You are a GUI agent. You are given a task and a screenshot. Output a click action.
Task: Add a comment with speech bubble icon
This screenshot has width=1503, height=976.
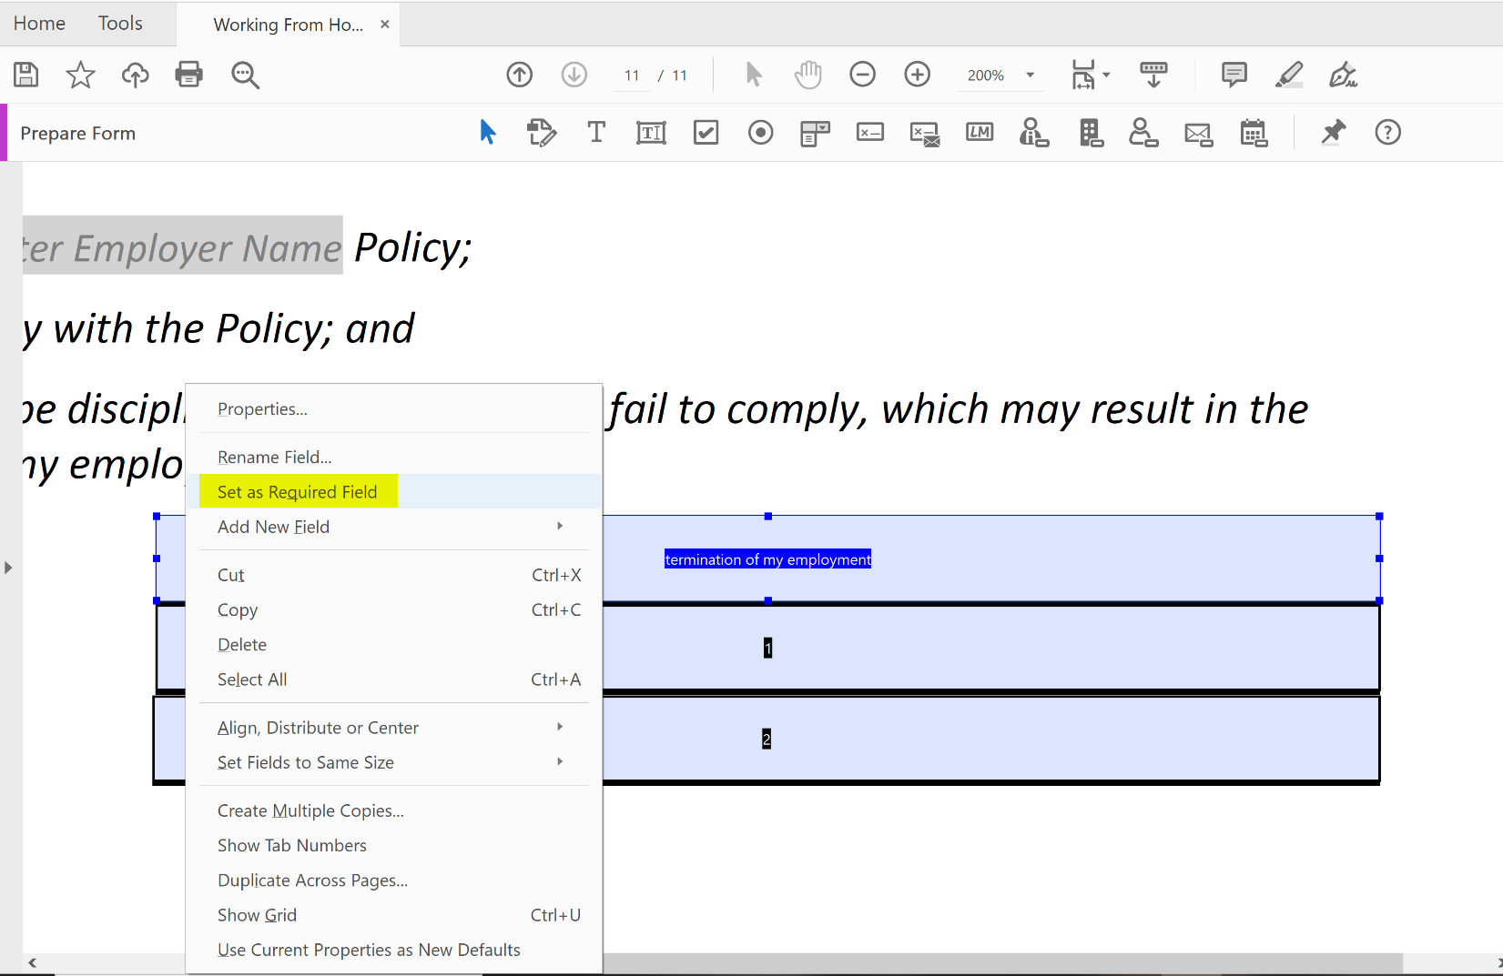click(1234, 75)
